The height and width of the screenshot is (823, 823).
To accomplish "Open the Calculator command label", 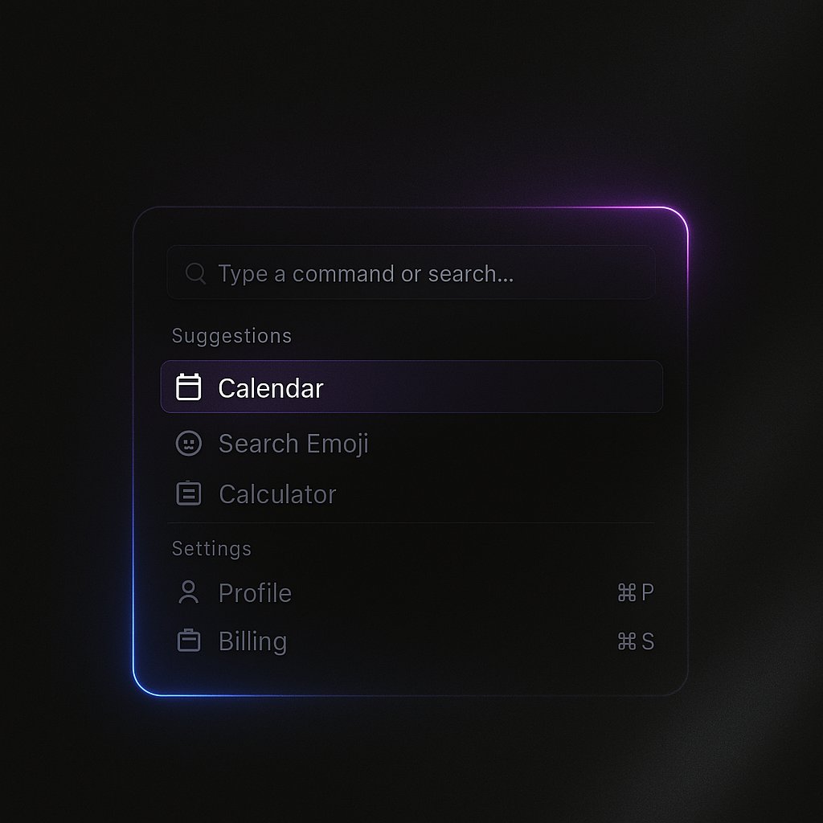I will (x=277, y=494).
